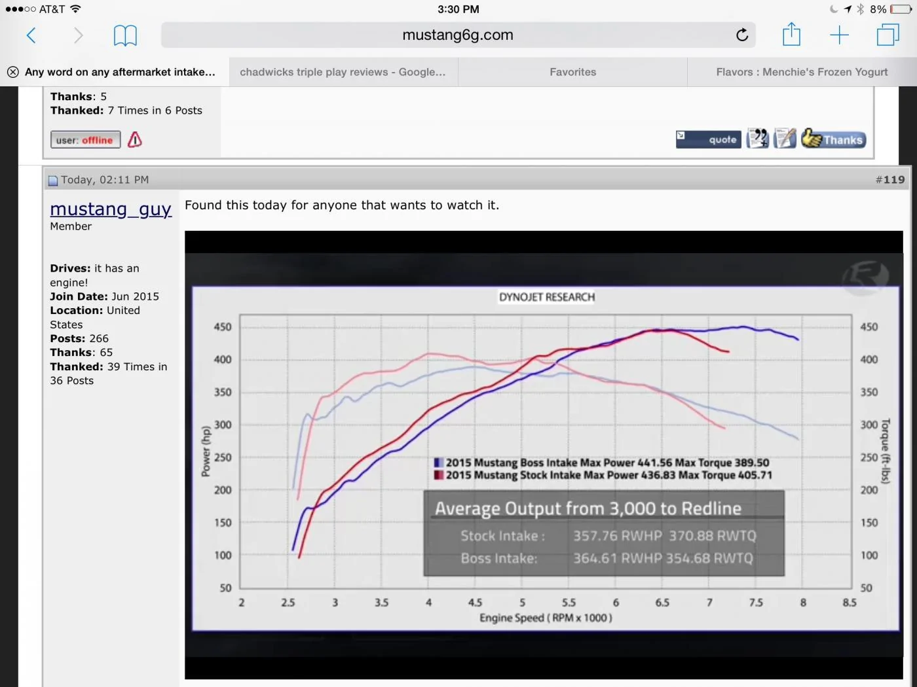Image resolution: width=917 pixels, height=687 pixels.
Task: Go back to the previous page
Action: (x=31, y=35)
